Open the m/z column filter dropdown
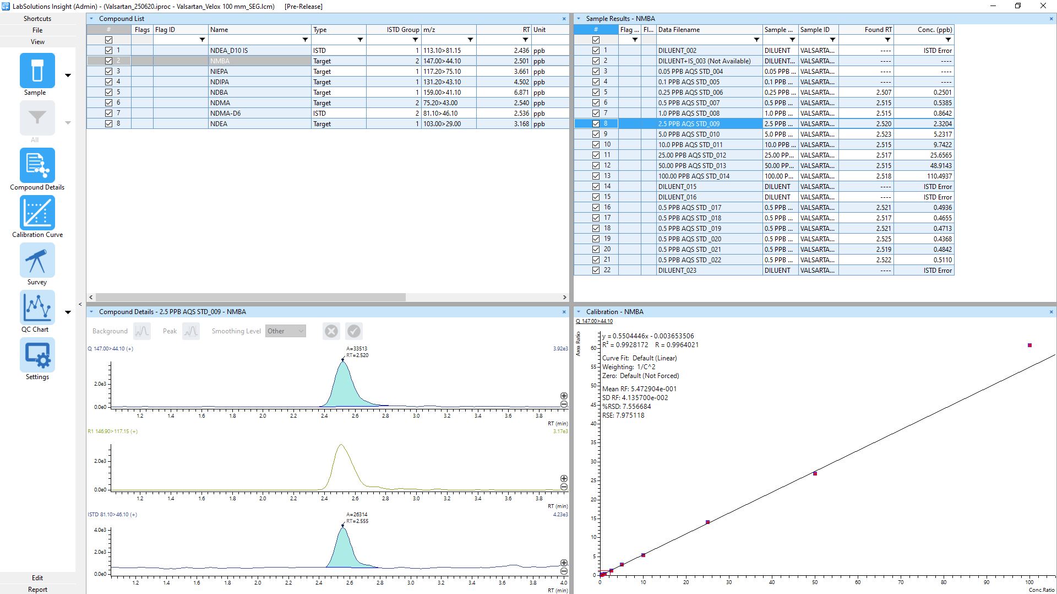 pos(470,40)
